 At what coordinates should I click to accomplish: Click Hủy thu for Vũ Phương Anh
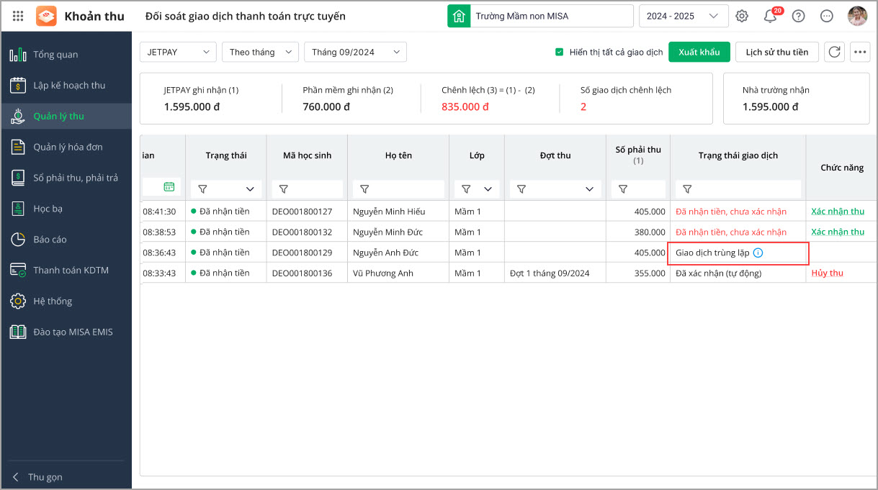[827, 273]
